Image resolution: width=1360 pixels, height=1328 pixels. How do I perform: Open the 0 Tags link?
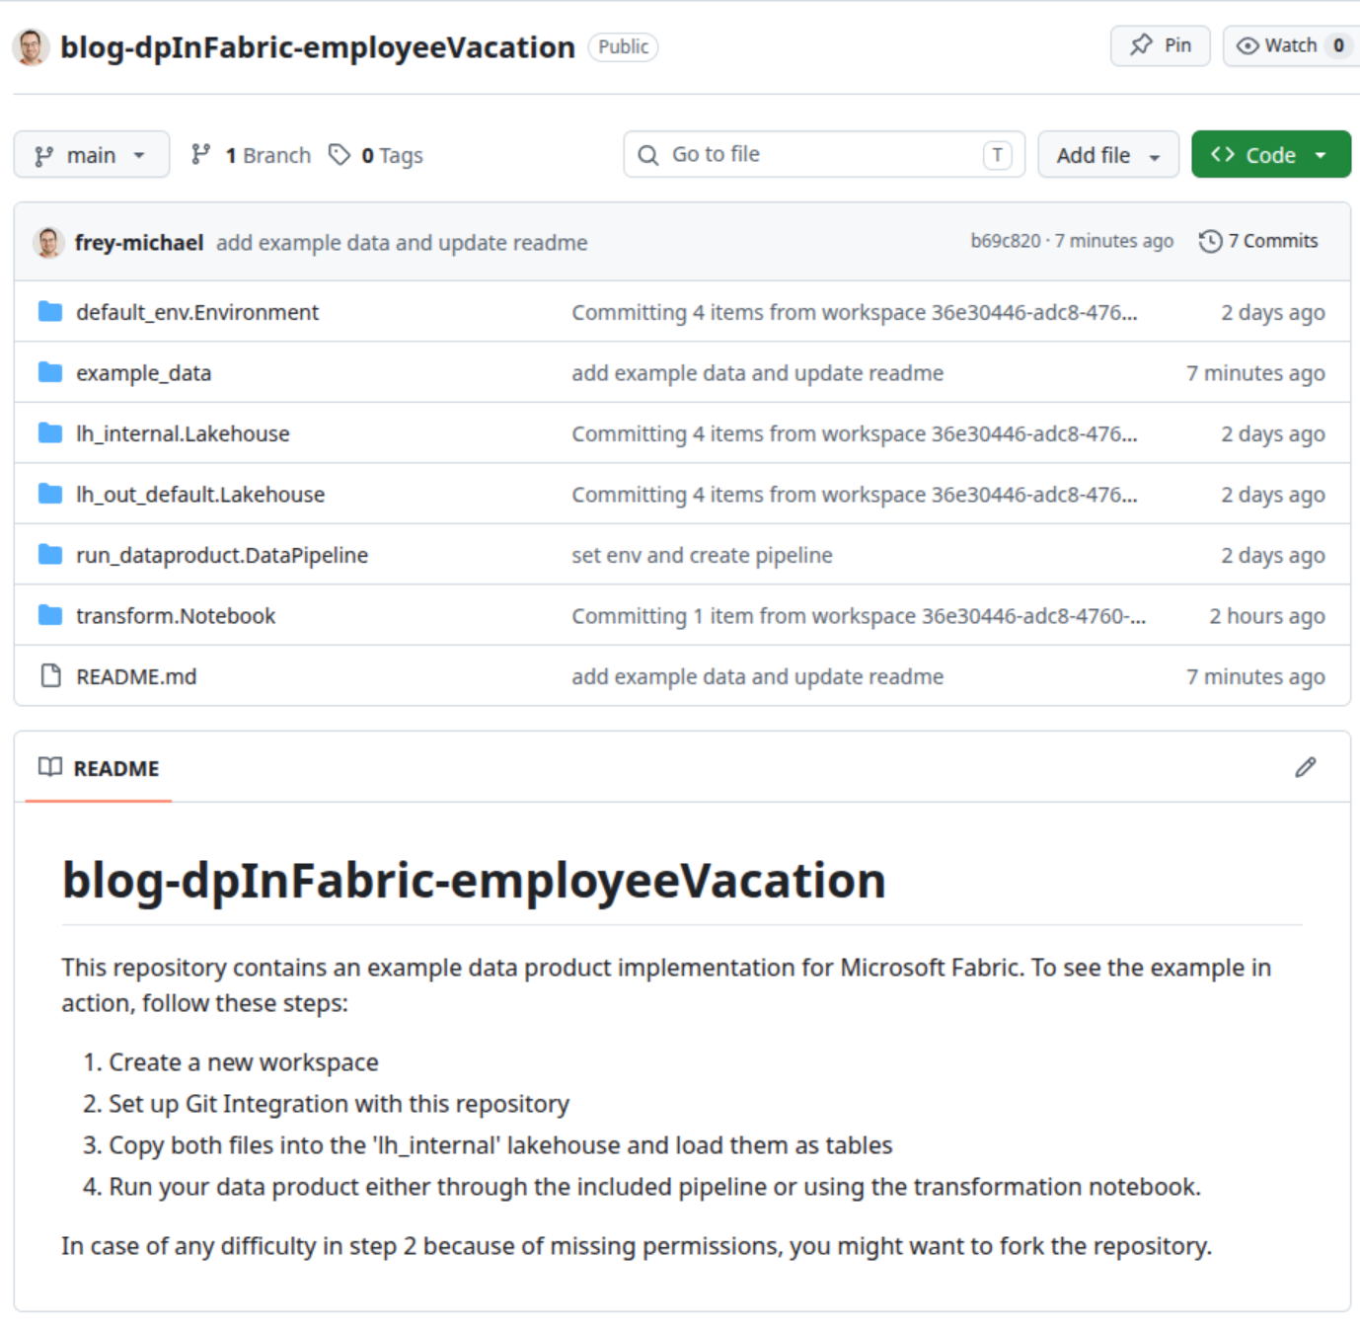(x=375, y=155)
